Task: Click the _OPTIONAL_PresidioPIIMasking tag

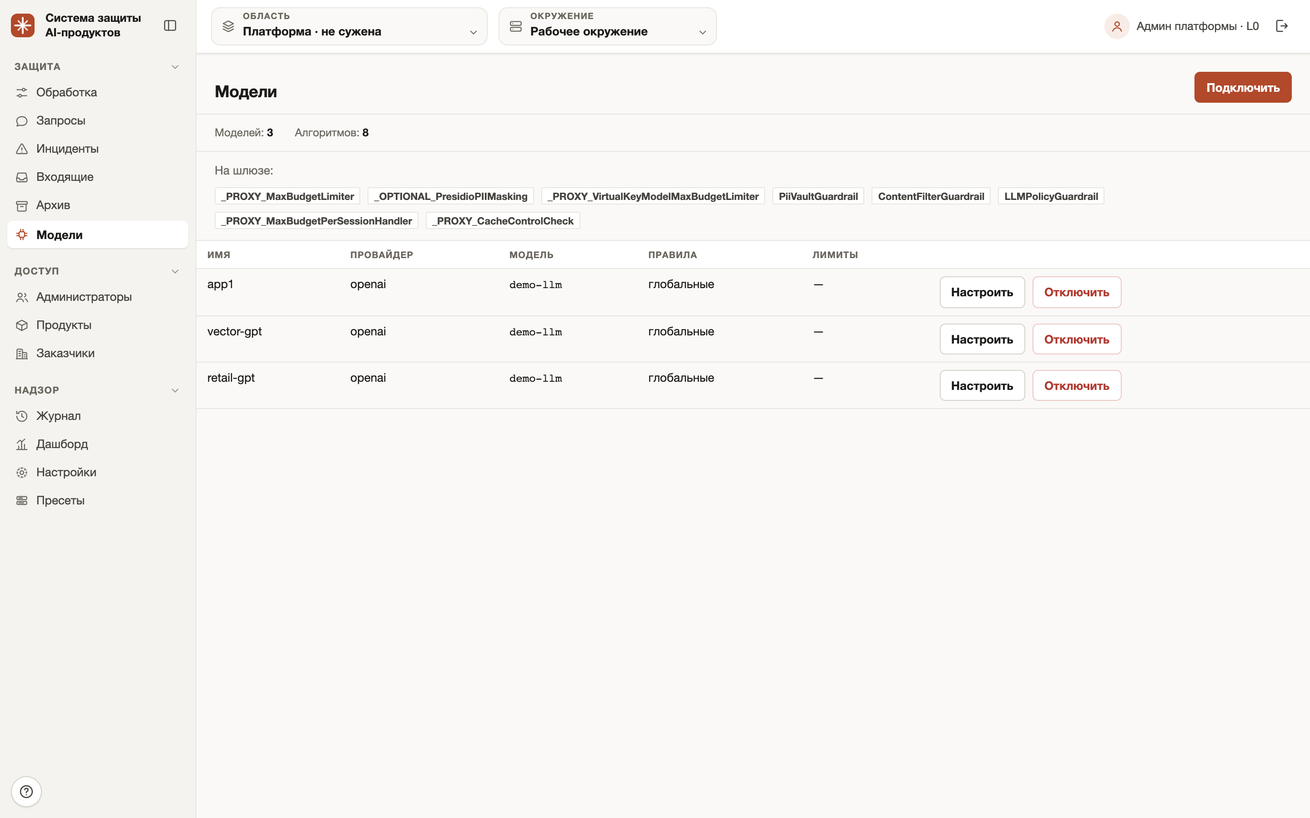Action: click(x=450, y=196)
